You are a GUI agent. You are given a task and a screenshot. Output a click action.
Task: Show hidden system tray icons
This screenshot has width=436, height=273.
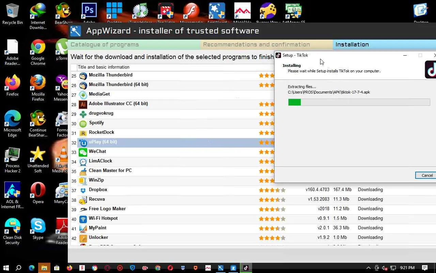[368, 268]
